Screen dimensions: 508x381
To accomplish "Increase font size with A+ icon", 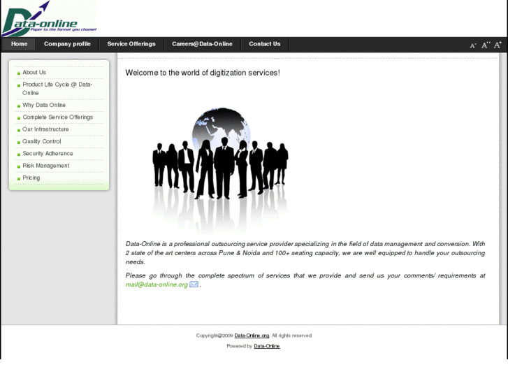I will (x=498, y=45).
